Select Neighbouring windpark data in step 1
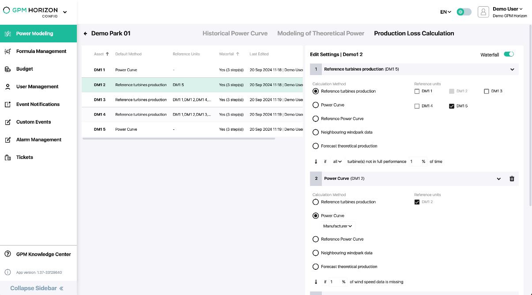Image resolution: width=532 pixels, height=295 pixels. 316,132
